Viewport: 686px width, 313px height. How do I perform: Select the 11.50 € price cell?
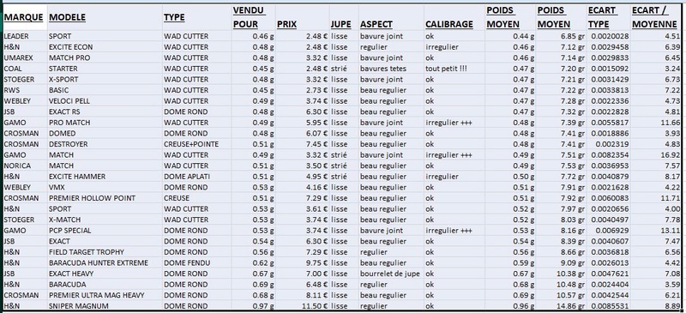click(x=303, y=306)
